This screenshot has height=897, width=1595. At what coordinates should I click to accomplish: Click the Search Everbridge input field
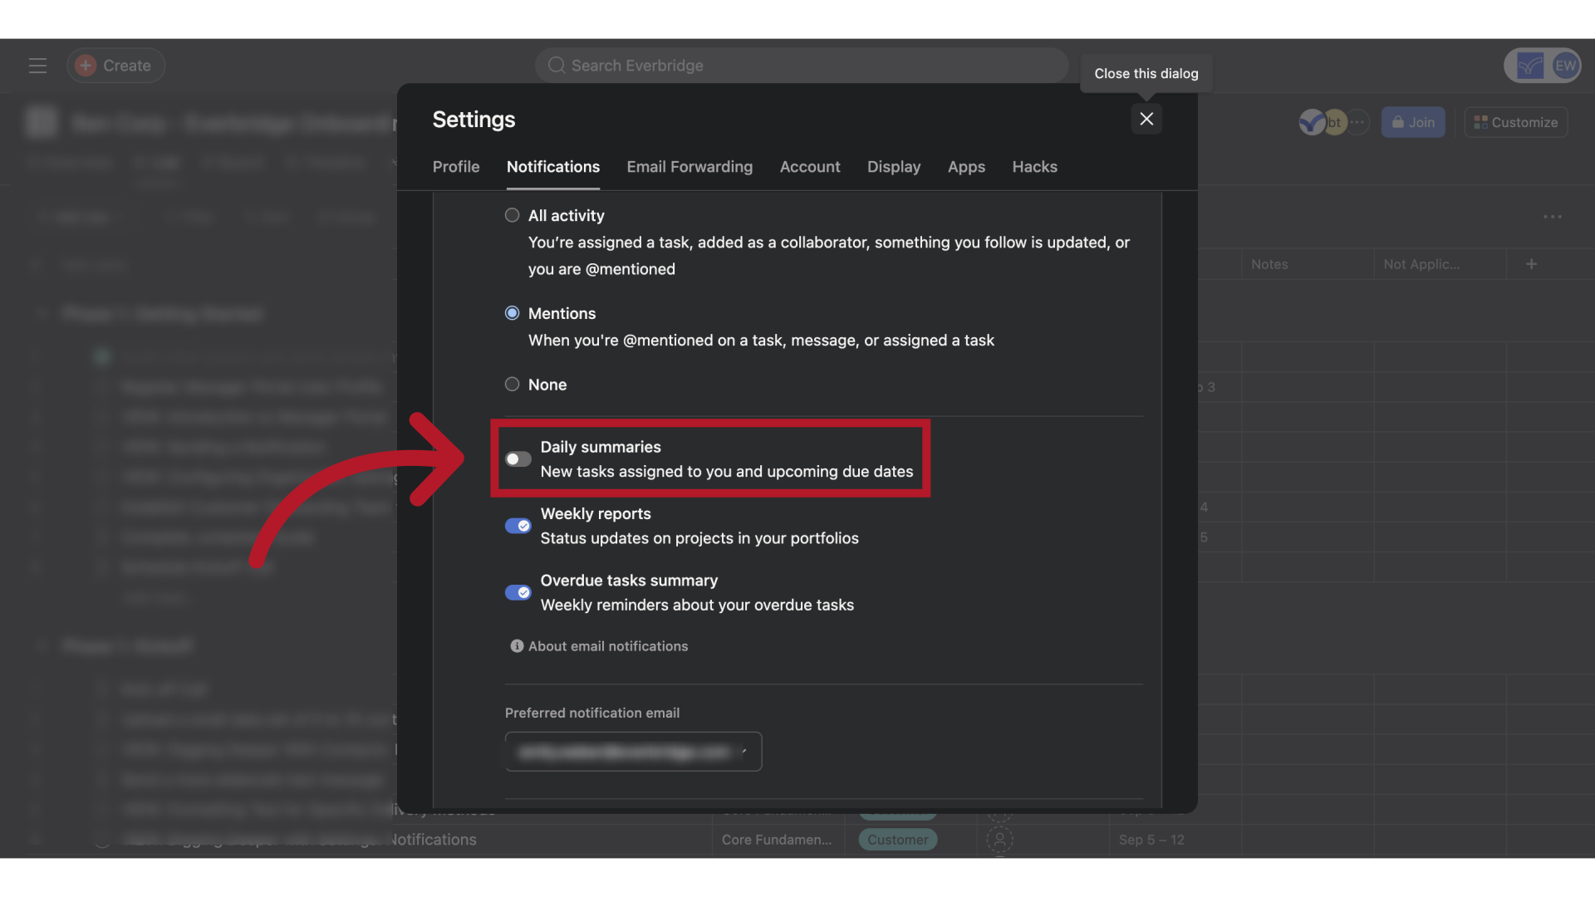(797, 65)
